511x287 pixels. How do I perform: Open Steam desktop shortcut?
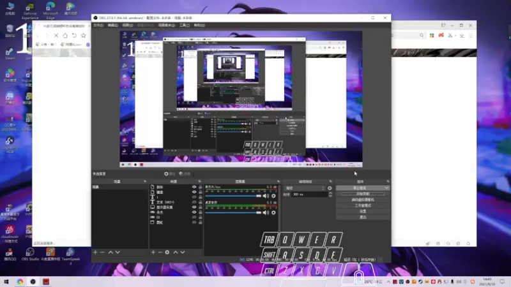(x=10, y=54)
